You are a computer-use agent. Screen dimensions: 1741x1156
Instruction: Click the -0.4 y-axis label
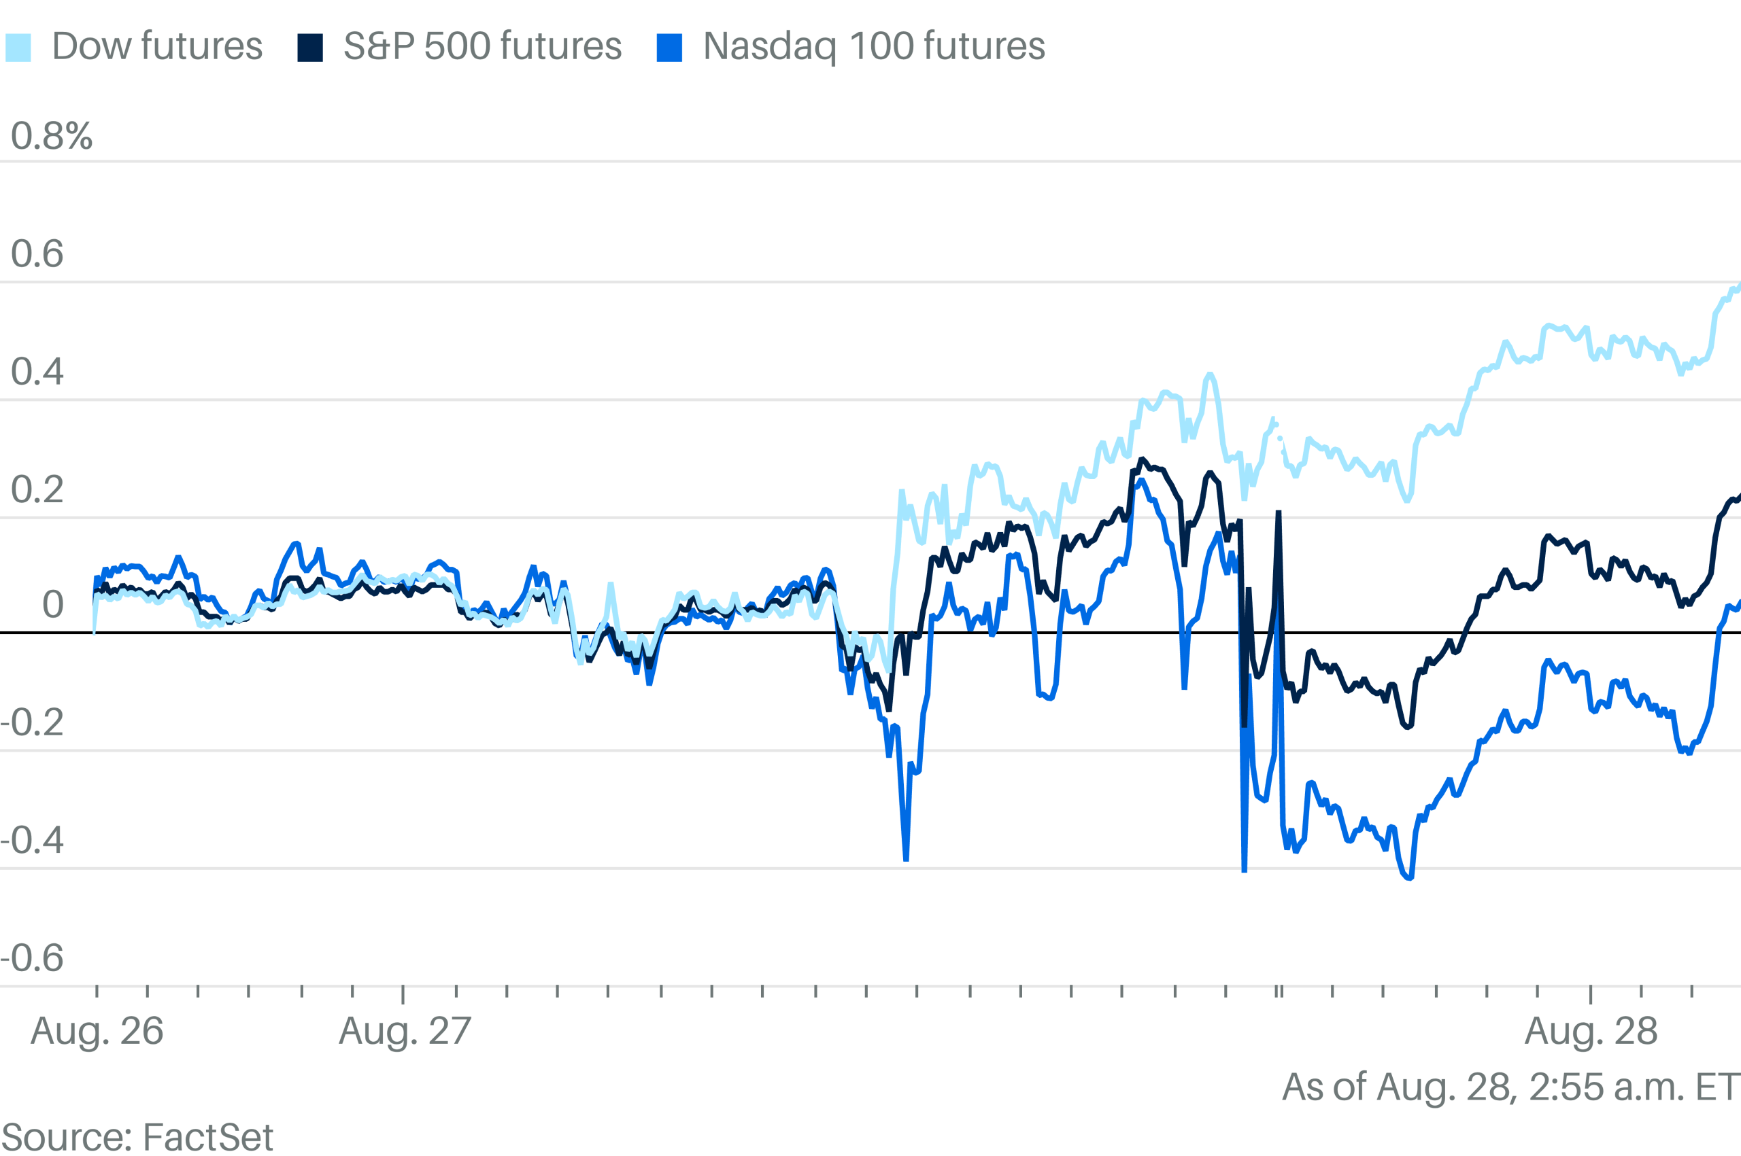click(33, 840)
